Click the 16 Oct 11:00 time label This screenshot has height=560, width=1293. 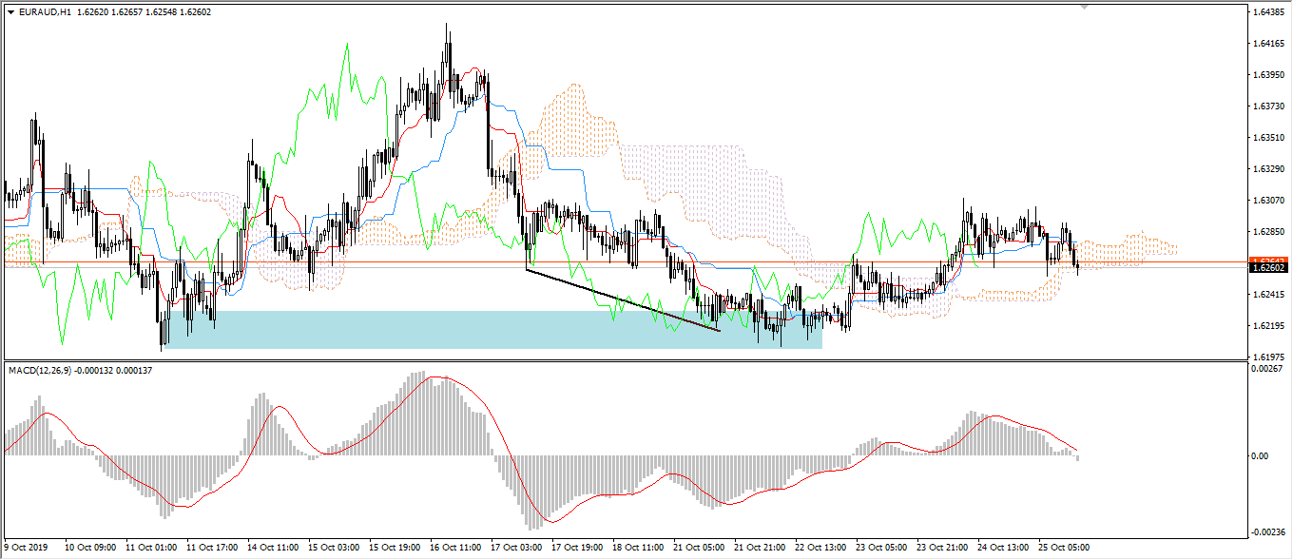tap(455, 548)
